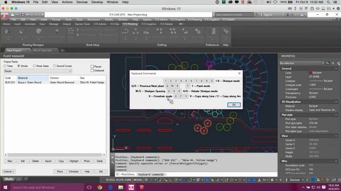Switch to the Model layout tab
This screenshot has height=191, width=341.
point(9,179)
